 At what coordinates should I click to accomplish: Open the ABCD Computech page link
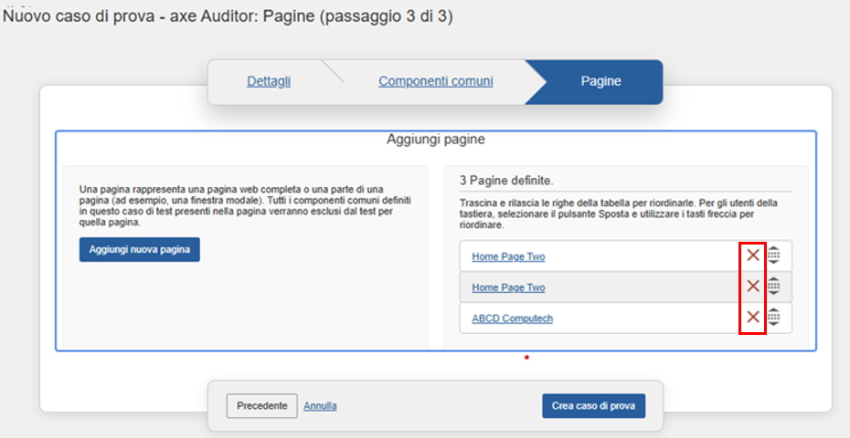click(x=512, y=318)
